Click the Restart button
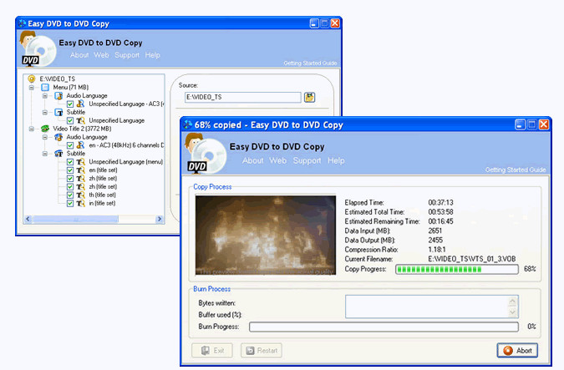 tap(262, 350)
